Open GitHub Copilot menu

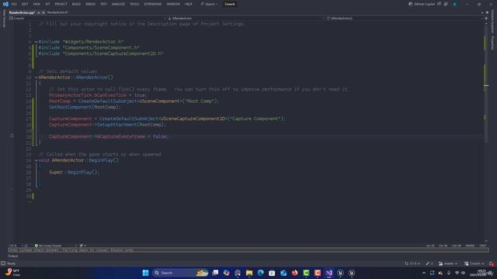click(x=422, y=4)
